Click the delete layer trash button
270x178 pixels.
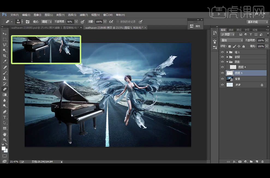(262, 161)
